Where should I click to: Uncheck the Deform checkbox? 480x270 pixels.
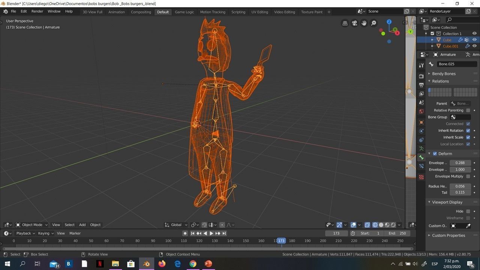pos(435,154)
